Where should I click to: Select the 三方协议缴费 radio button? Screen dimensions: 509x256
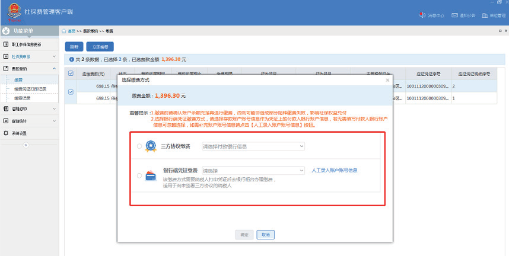139,146
